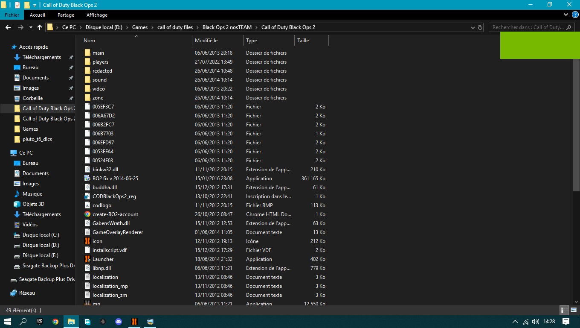Viewport: 580px width, 328px height.
Task: Select the GabensWrath.dll file name
Action: point(111,223)
